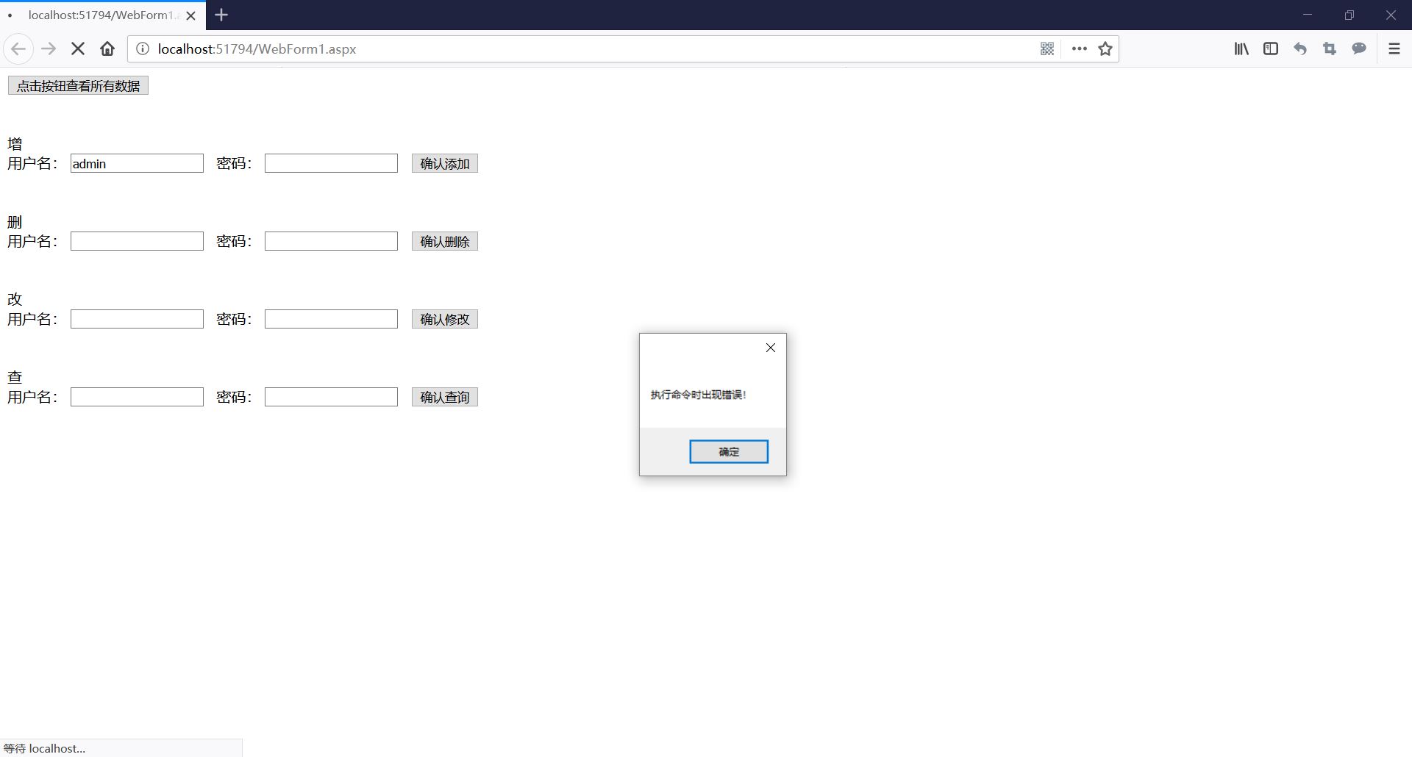Confirm the error dialog with 确定

(x=729, y=451)
